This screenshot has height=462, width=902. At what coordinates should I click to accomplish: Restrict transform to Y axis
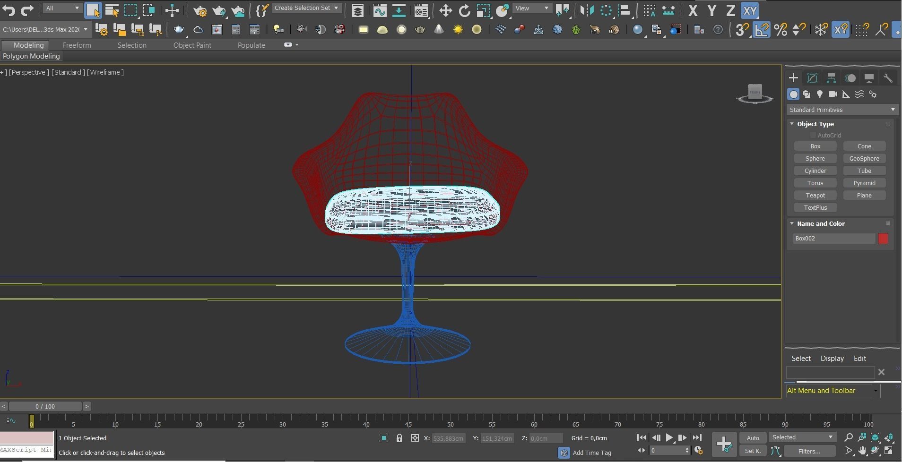tap(711, 10)
